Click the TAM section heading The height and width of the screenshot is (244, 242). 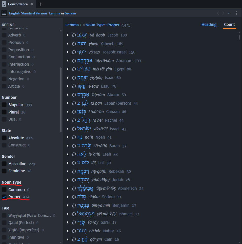[5, 208]
